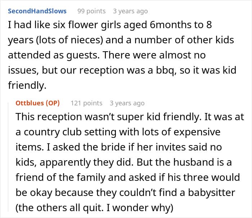Click the text "years (lots of nieces)"
Image resolution: width=252 pixels, height=218 pixels.
(47, 40)
